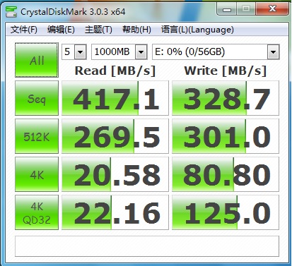Open the 编辑(E) menu
This screenshot has width=292, height=266.
point(61,30)
